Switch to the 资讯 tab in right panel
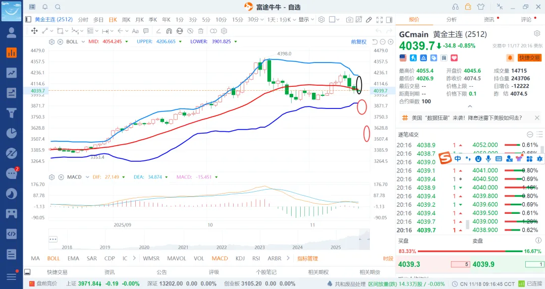Image resolution: width=545 pixels, height=289 pixels. [488, 20]
